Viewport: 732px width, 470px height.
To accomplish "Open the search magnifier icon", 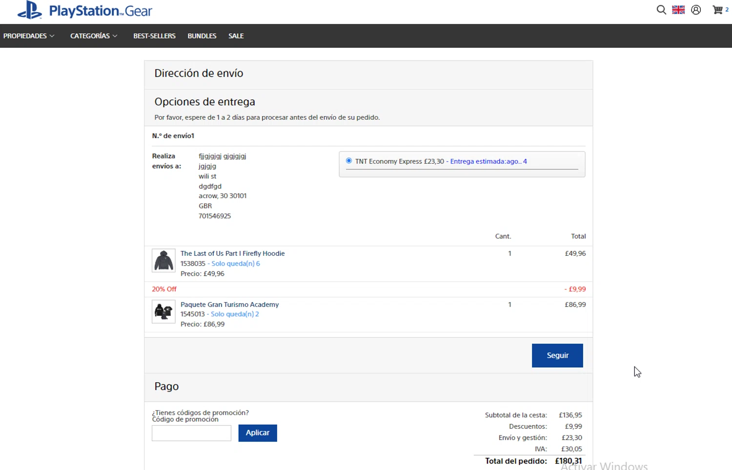I will coord(661,10).
